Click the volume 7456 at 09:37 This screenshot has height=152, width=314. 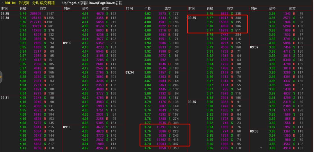(287, 47)
